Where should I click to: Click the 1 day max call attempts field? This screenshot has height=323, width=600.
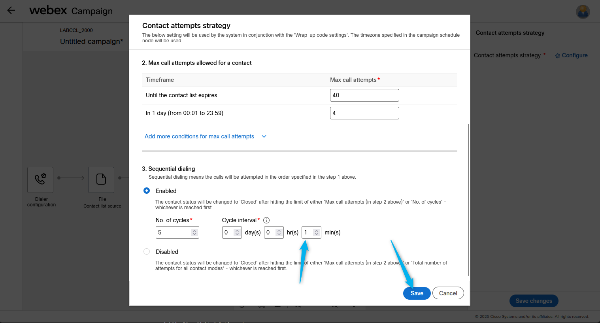(x=364, y=113)
